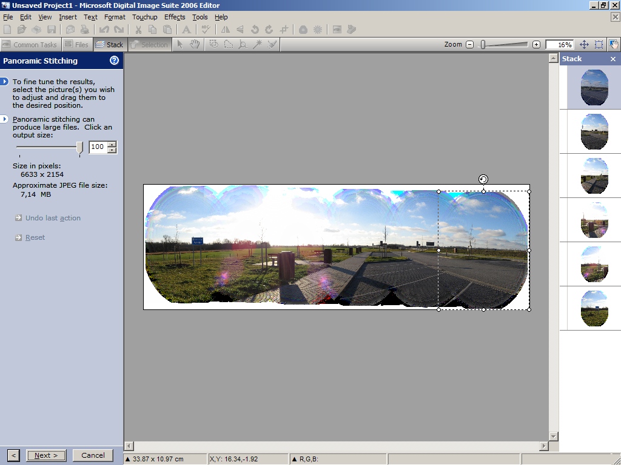This screenshot has height=465, width=621.
Task: Click the Redo arrow in the toolbar
Action: (x=118, y=30)
